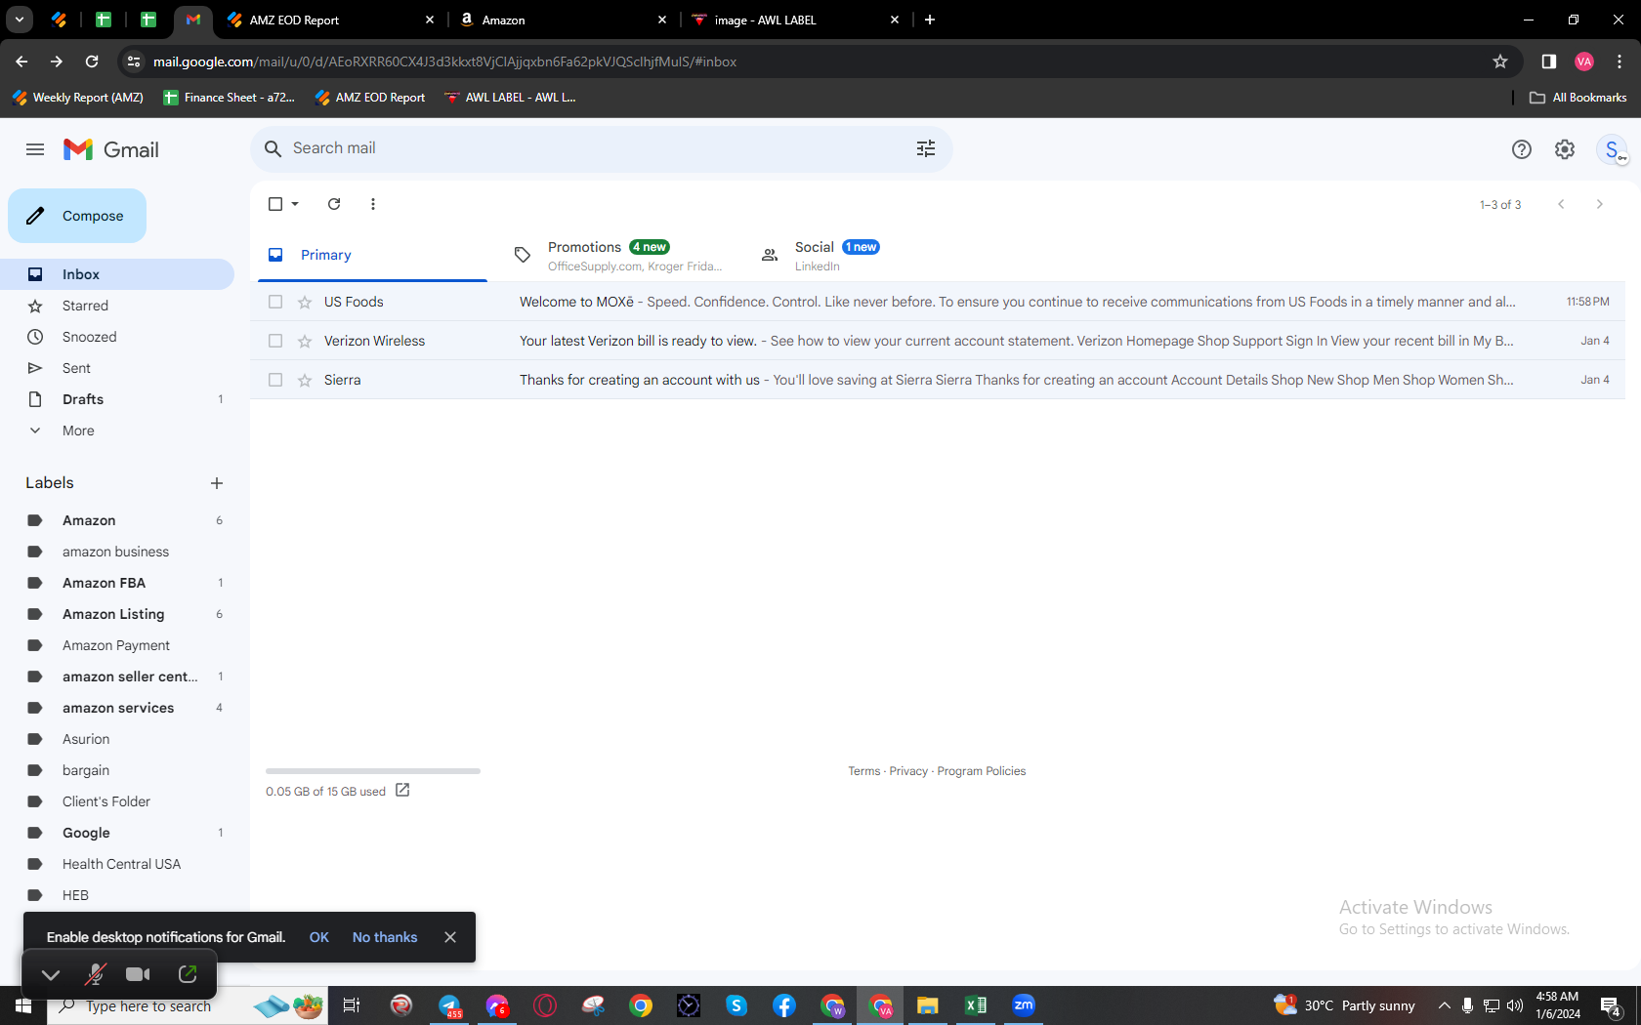Open the Amazon Listing label
The width and height of the screenshot is (1641, 1025).
click(117, 614)
